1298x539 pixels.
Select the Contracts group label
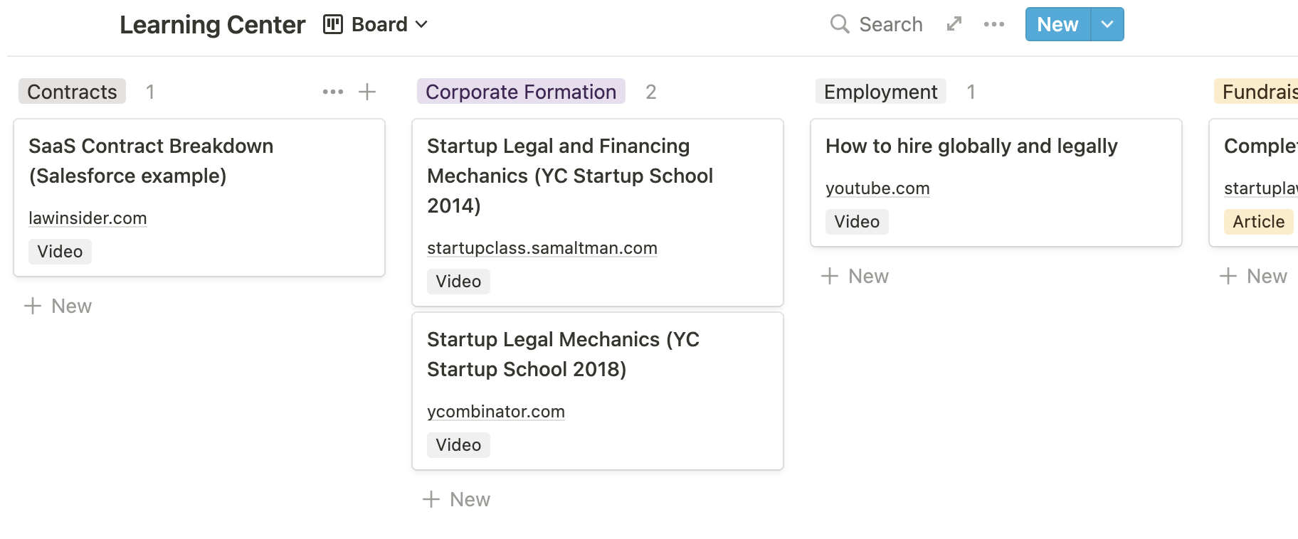(x=72, y=91)
